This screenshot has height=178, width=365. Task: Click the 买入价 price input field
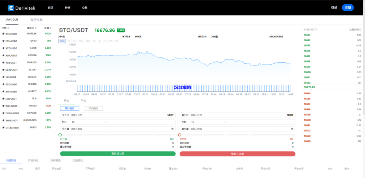tap(118, 115)
